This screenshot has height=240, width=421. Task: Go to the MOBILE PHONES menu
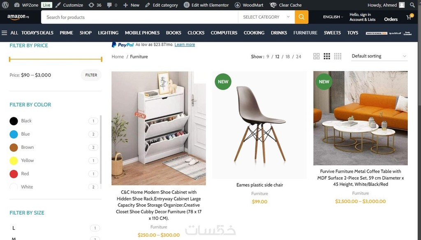pos(142,33)
